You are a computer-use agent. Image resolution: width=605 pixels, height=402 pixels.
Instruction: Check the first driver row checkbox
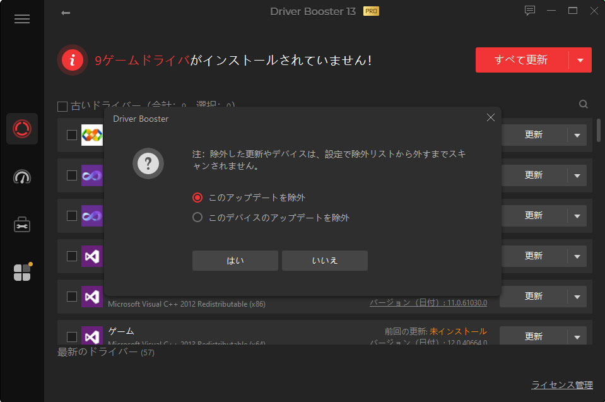pos(72,135)
